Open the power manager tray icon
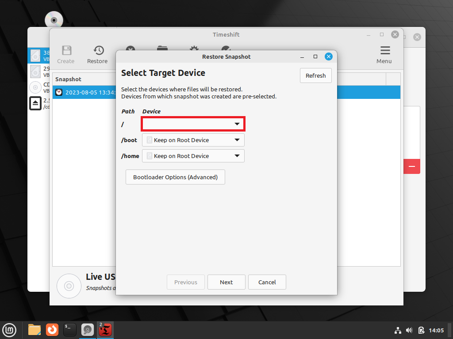453x339 pixels. tap(421, 330)
